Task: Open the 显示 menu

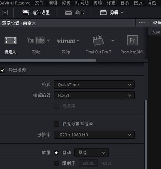Action: (124, 3)
